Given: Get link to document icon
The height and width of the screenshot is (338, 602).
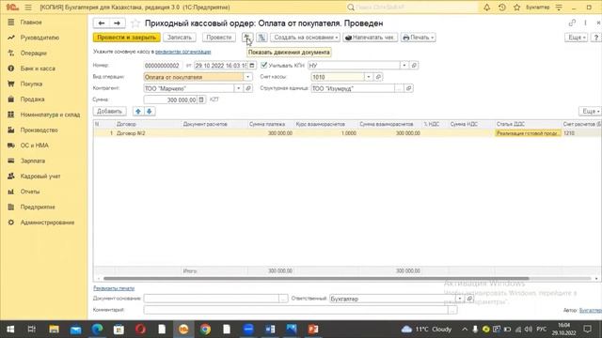Looking at the screenshot, I should pos(572,23).
